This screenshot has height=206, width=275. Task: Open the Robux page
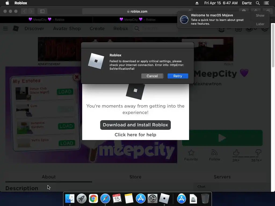121,28
